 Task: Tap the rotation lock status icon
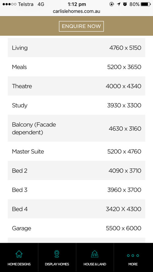112,4
